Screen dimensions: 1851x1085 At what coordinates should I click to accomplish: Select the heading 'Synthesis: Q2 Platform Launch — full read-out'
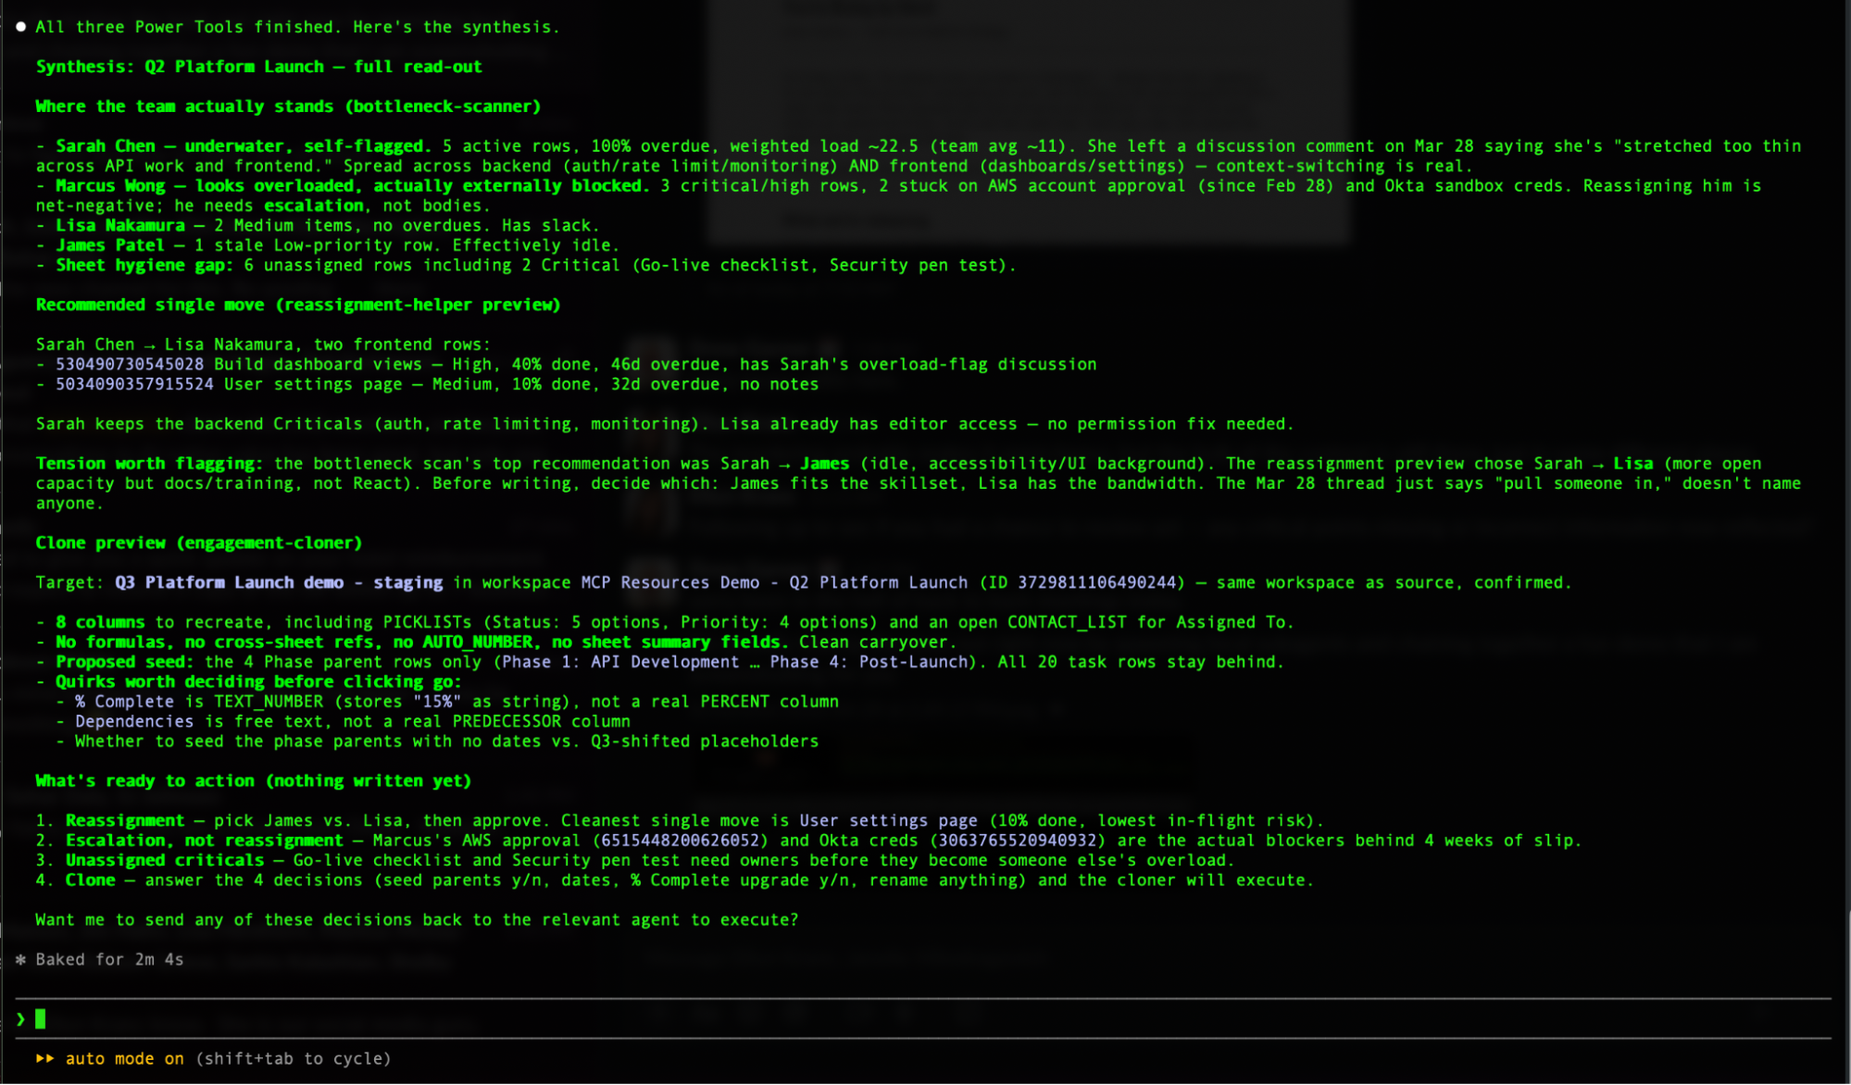pos(258,67)
